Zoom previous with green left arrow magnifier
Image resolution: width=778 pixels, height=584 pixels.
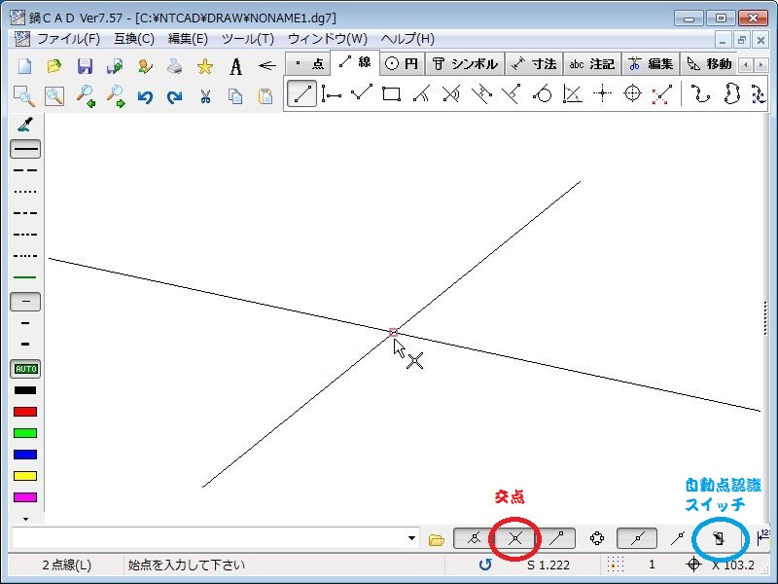(x=86, y=95)
